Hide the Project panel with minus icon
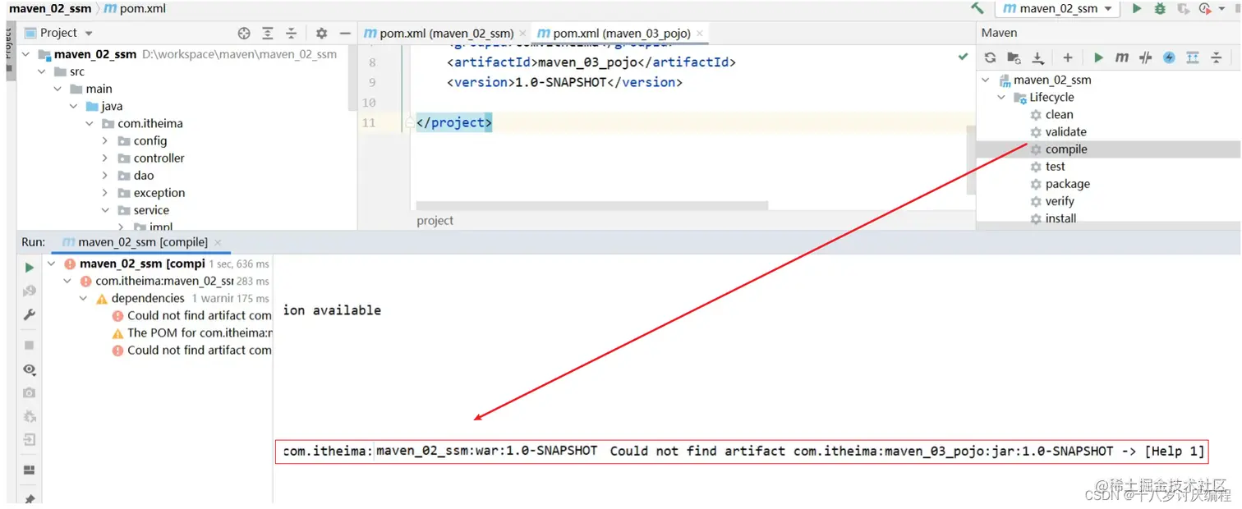1242x509 pixels. [x=345, y=33]
